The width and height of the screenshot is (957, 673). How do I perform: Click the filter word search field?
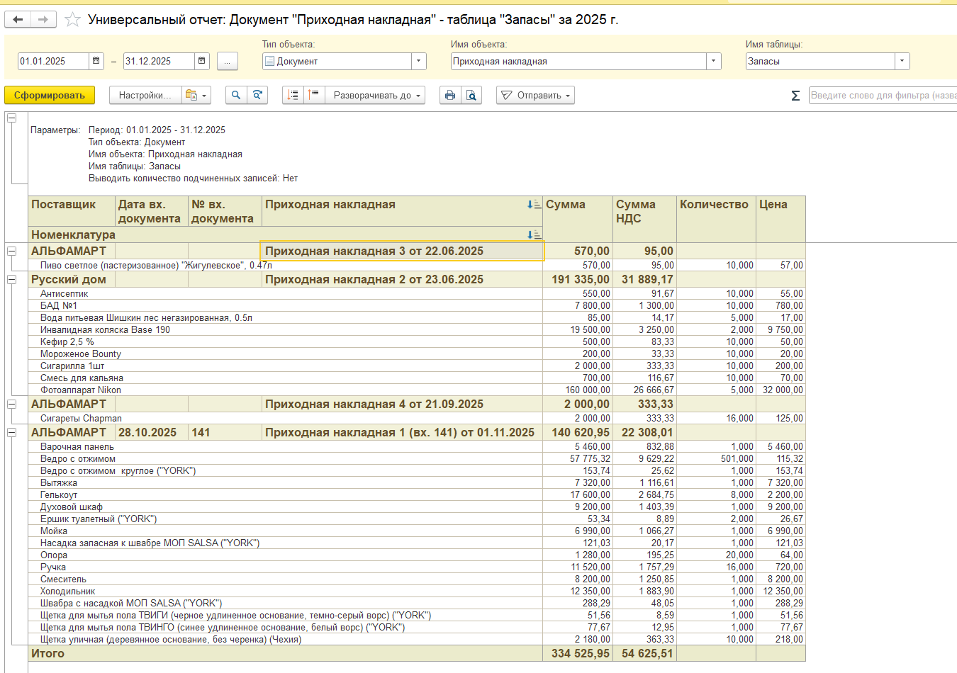coord(882,95)
